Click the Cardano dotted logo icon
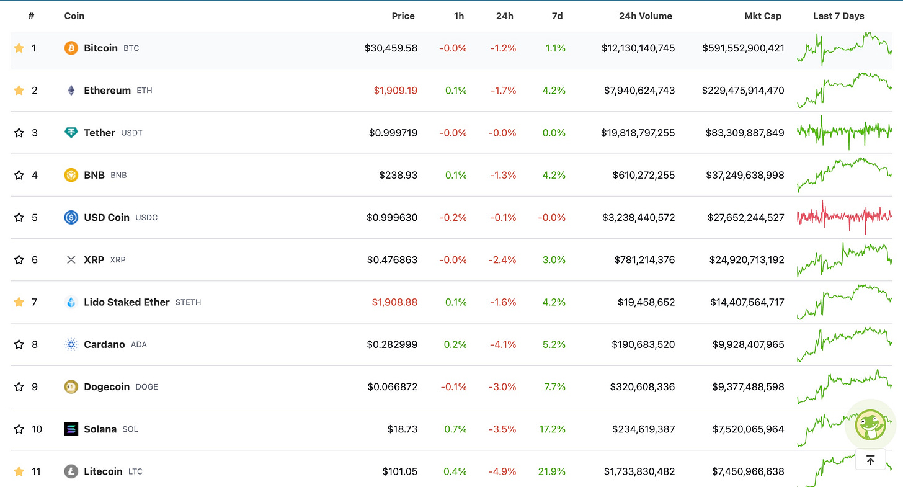Viewport: 903px width, 487px height. (71, 344)
